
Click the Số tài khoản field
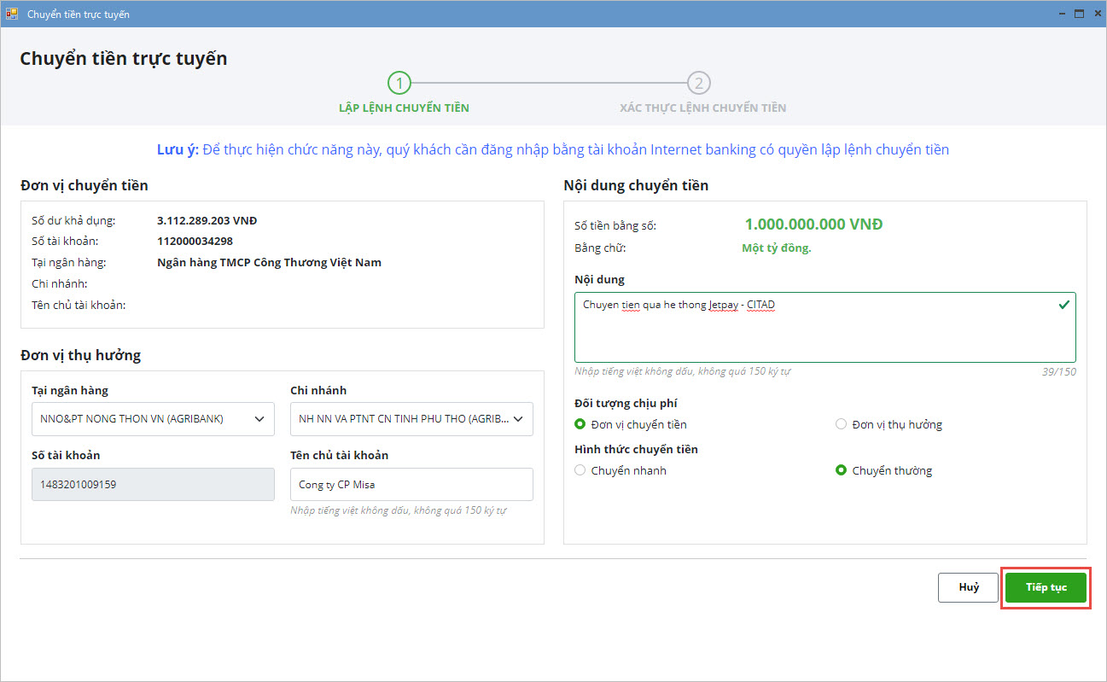pos(153,484)
